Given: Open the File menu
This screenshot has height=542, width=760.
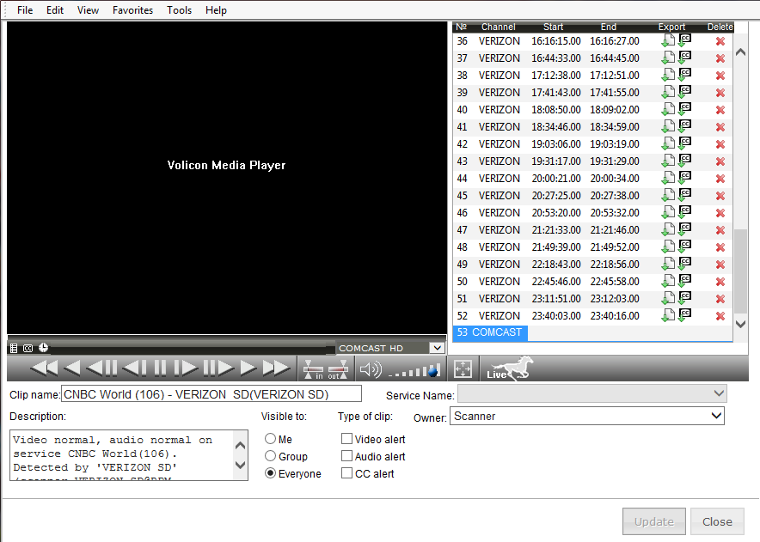Looking at the screenshot, I should pyautogui.click(x=25, y=10).
